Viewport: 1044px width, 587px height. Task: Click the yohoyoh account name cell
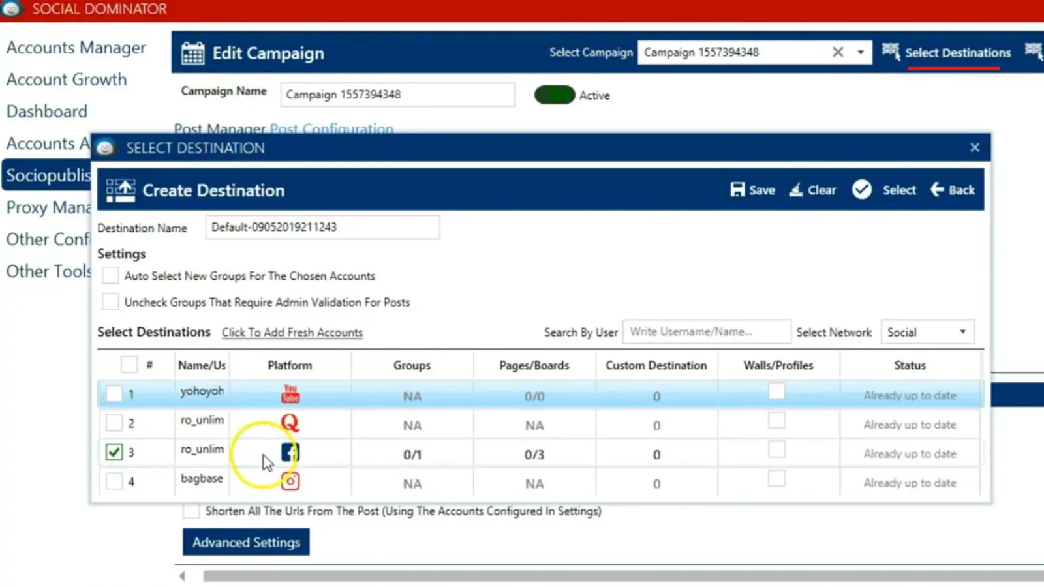(x=202, y=391)
